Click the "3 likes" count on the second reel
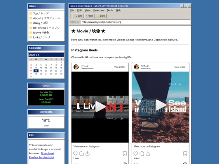The image size is (219, 164). pos(136,158)
